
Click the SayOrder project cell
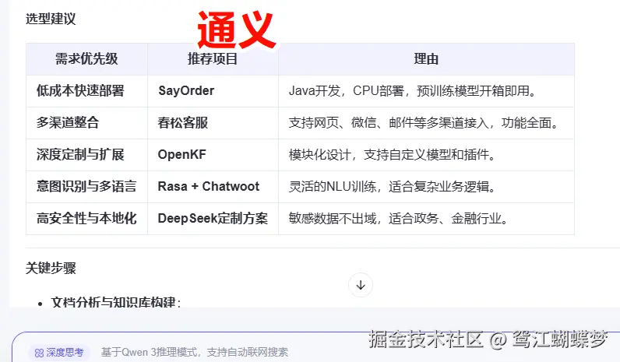[x=213, y=91]
